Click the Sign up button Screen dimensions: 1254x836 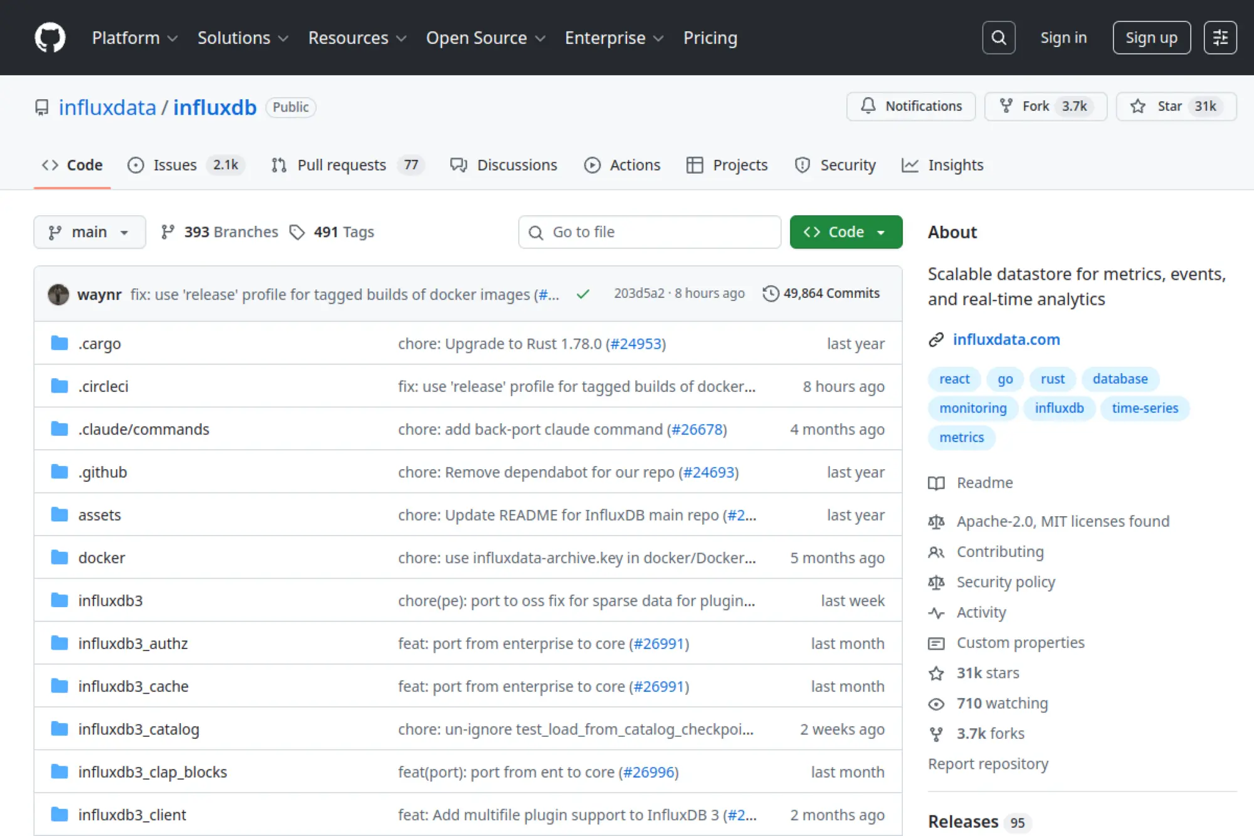pyautogui.click(x=1151, y=37)
